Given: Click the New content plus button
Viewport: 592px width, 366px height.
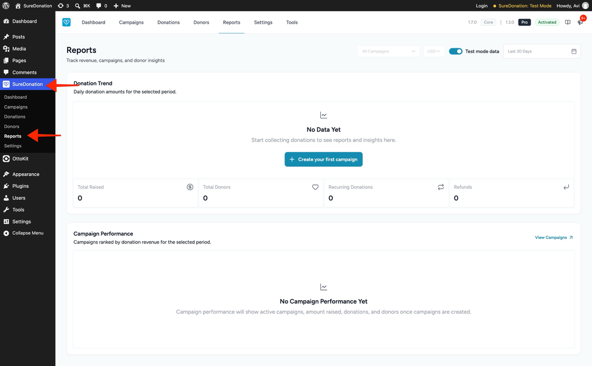Looking at the screenshot, I should (122, 6).
